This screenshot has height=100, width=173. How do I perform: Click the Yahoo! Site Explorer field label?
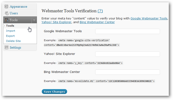(59, 54)
